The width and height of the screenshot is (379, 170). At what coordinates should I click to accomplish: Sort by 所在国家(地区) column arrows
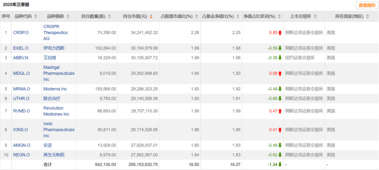367,17
